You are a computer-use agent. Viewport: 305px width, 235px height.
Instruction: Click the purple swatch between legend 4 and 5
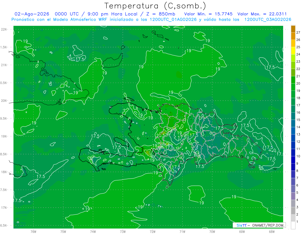[x=293, y=196]
